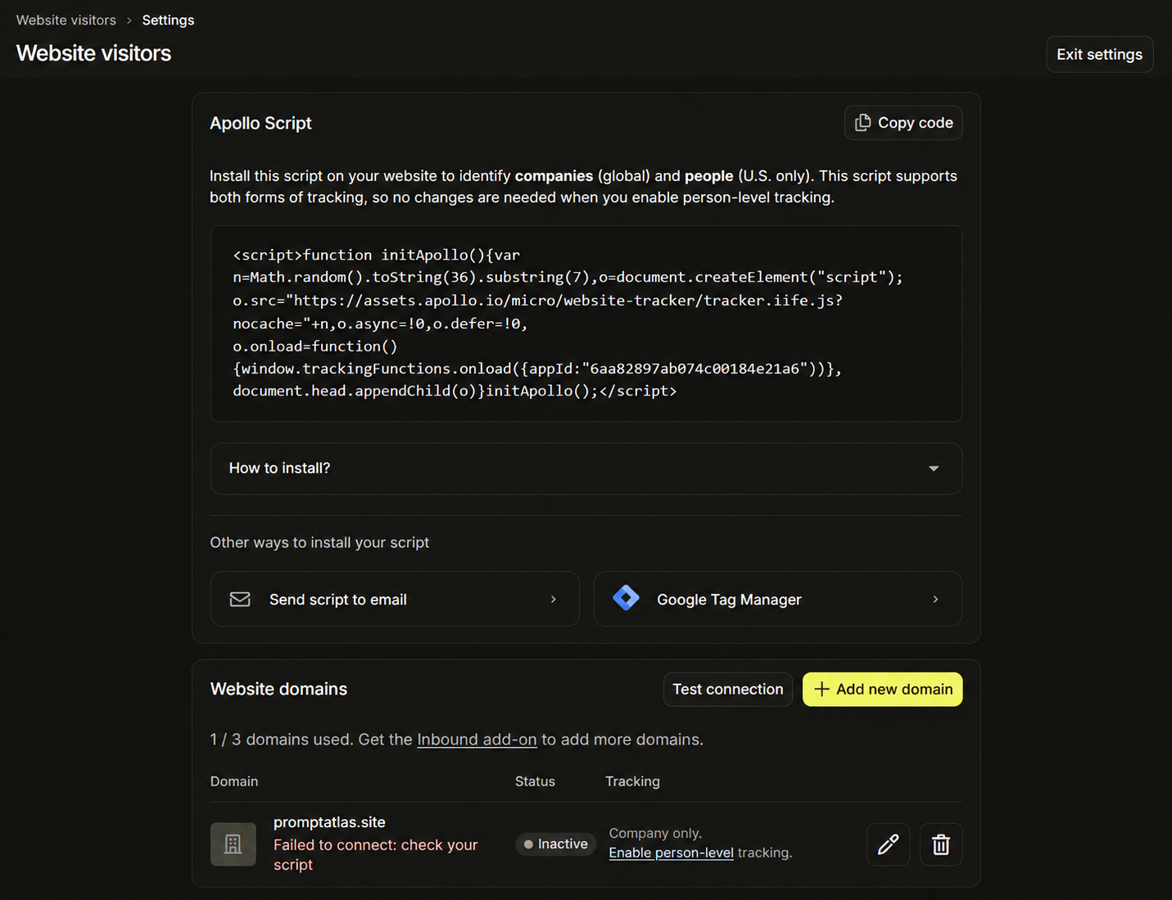Click the '1 / 3 domains used' text
This screenshot has width=1172, height=900.
tap(282, 739)
